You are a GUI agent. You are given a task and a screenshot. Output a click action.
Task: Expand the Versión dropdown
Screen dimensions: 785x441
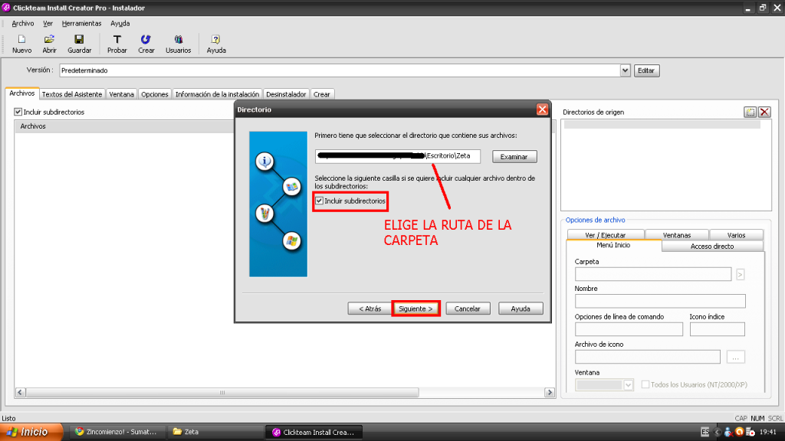click(625, 70)
